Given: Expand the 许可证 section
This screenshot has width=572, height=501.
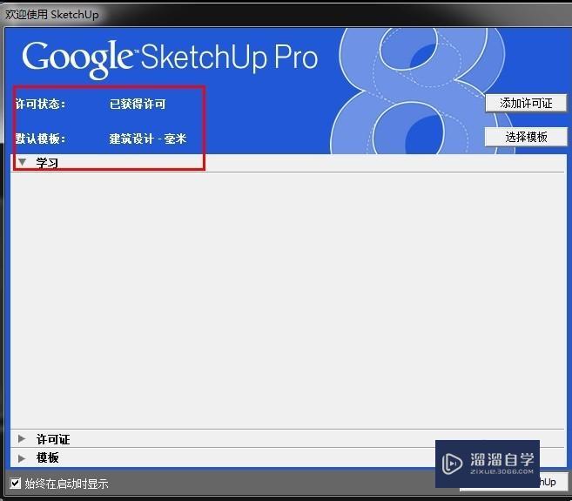Looking at the screenshot, I should point(22,438).
